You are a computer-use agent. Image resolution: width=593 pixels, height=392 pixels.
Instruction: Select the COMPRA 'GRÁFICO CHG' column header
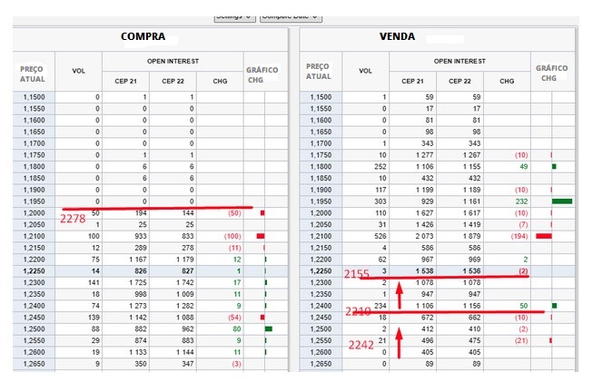point(262,74)
